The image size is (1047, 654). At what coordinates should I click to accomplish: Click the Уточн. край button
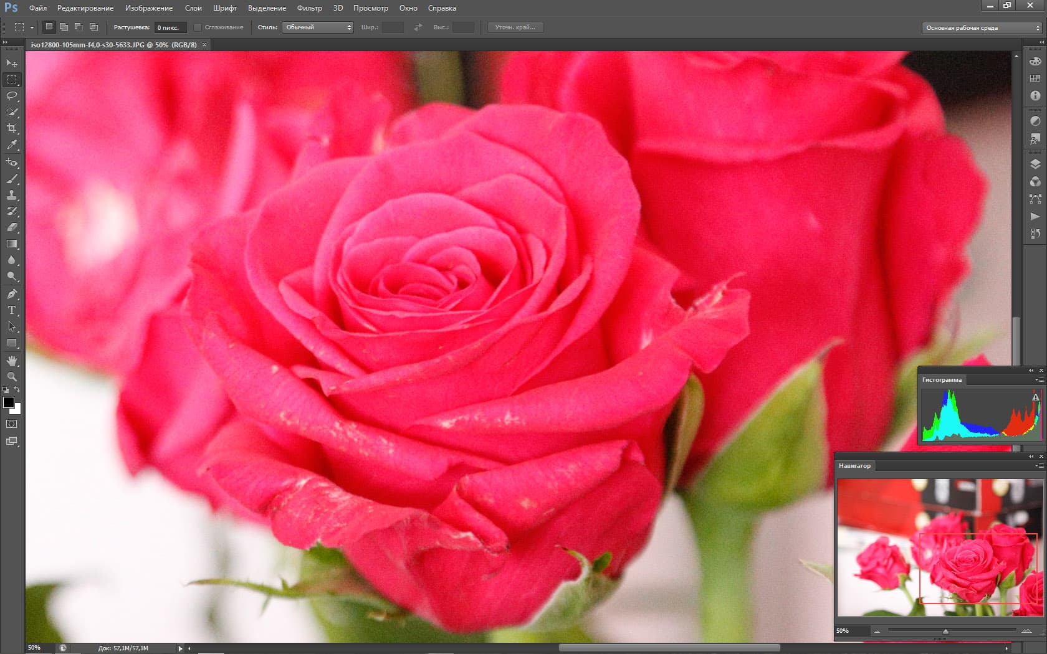(515, 27)
